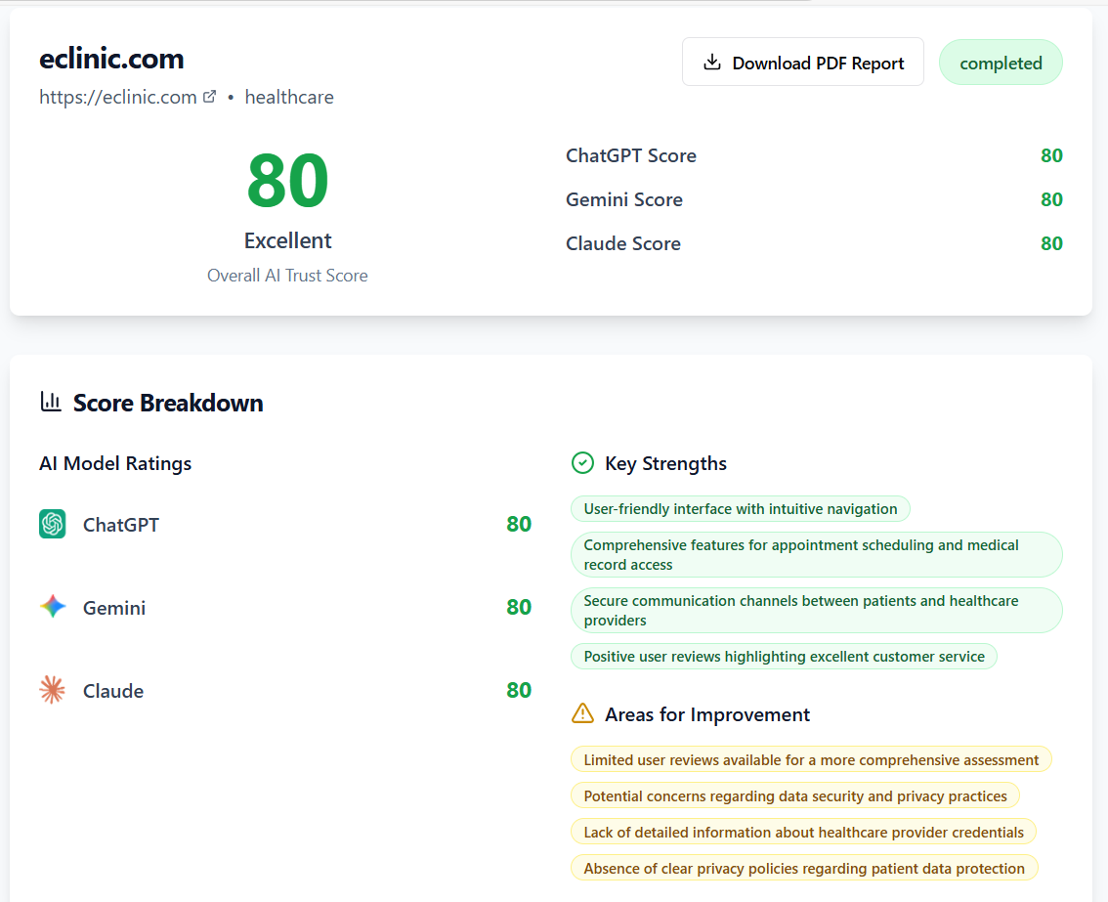This screenshot has height=902, width=1108.
Task: Click the data security concerns tag
Action: 794,796
